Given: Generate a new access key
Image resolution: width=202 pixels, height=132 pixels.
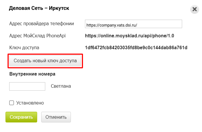Looking at the screenshot, I should [45, 61].
